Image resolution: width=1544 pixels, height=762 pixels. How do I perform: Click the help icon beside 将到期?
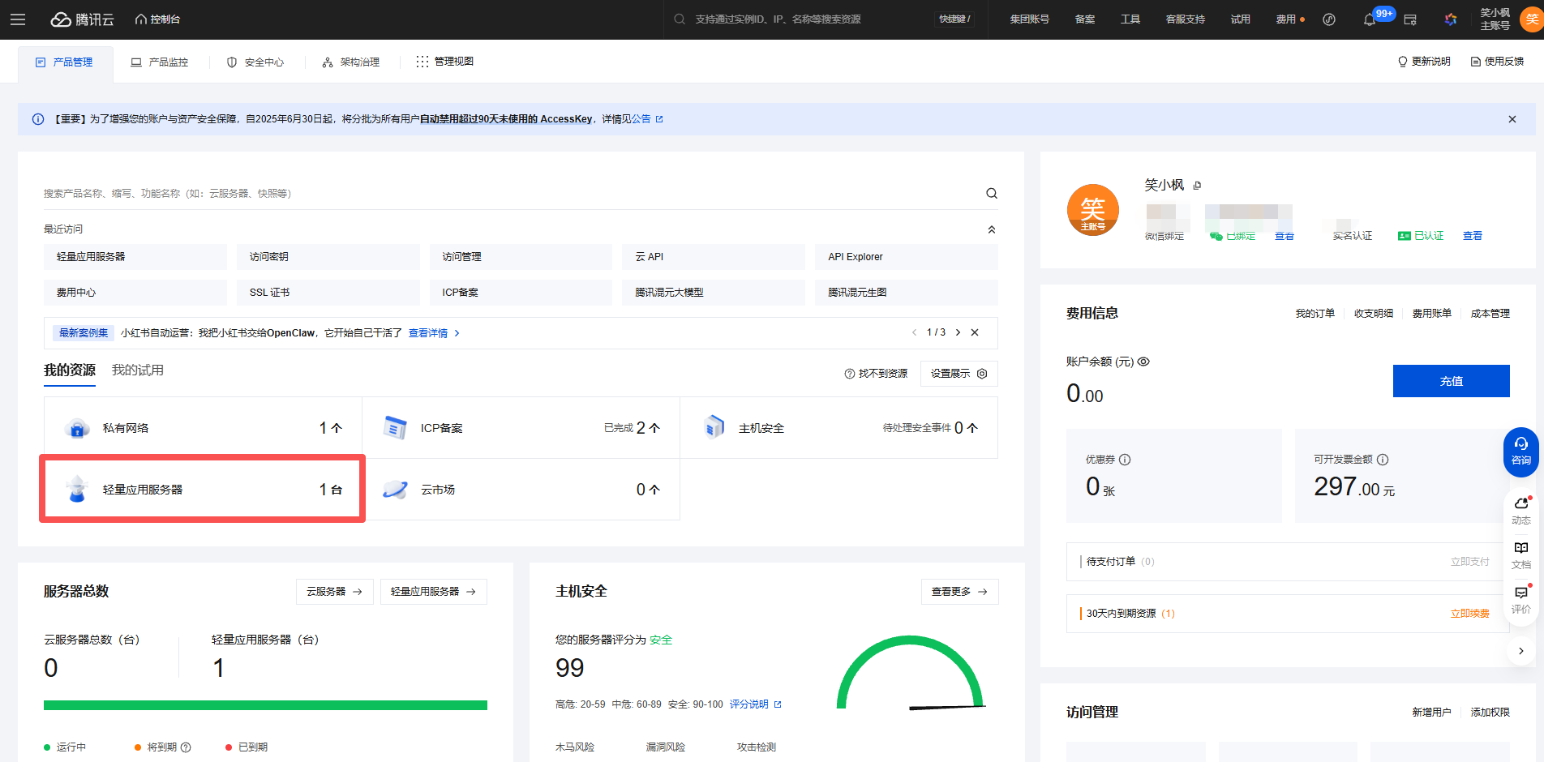(x=186, y=747)
